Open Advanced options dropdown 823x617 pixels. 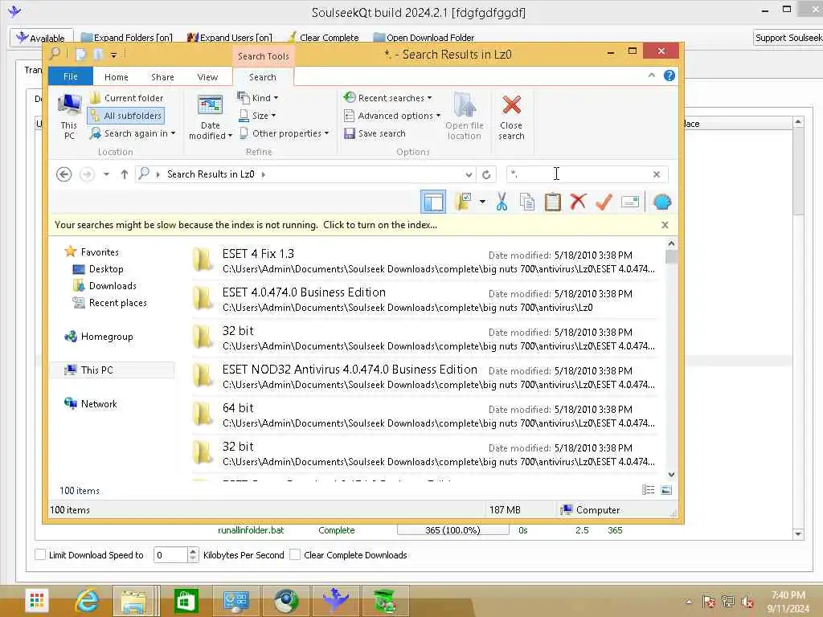click(392, 116)
